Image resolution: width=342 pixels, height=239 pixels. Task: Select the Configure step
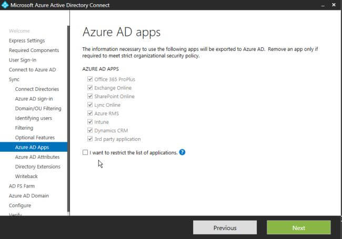(x=20, y=205)
